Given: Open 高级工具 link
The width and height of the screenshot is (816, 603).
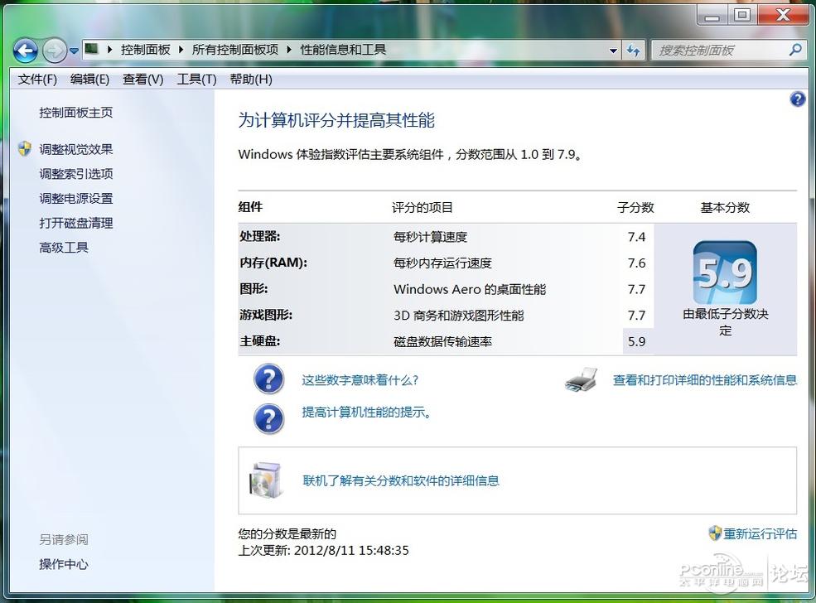Looking at the screenshot, I should [64, 248].
